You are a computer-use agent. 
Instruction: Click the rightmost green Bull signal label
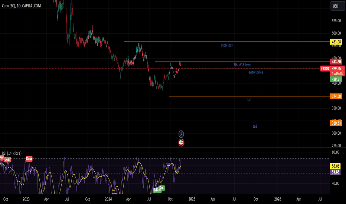(162, 188)
